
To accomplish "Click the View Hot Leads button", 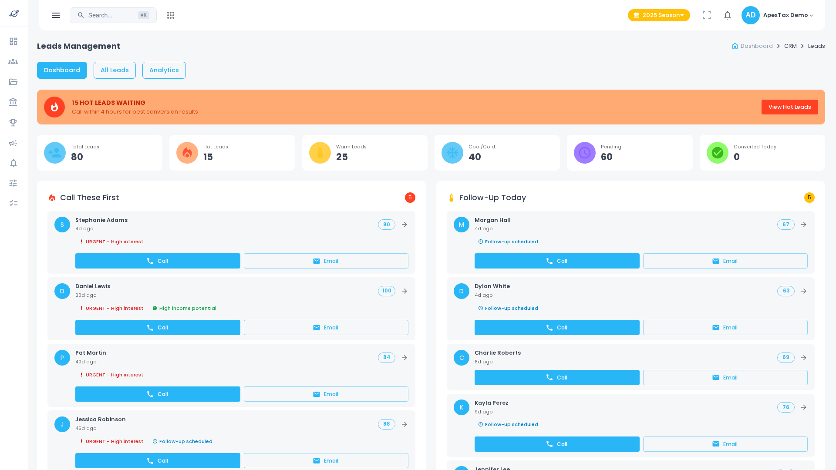I will (789, 107).
